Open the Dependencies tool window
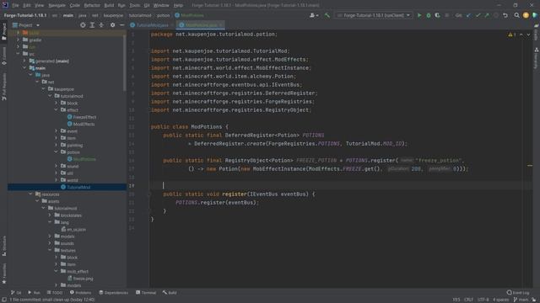 (113, 293)
